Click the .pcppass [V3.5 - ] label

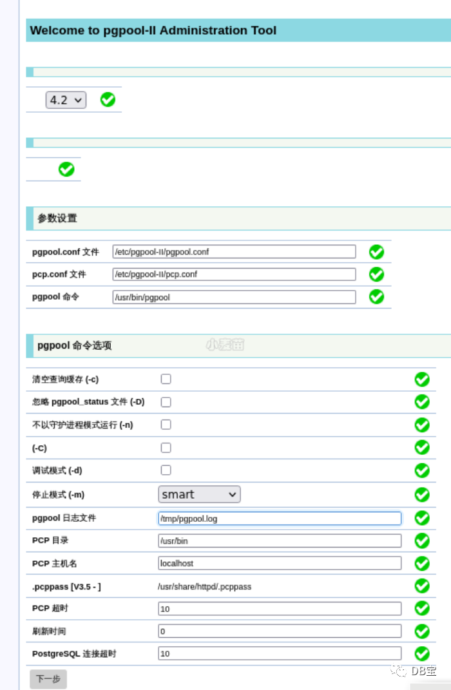[x=66, y=586]
